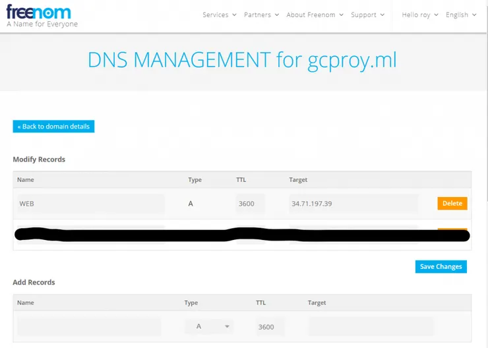Open the Partners menu

[x=261, y=15]
